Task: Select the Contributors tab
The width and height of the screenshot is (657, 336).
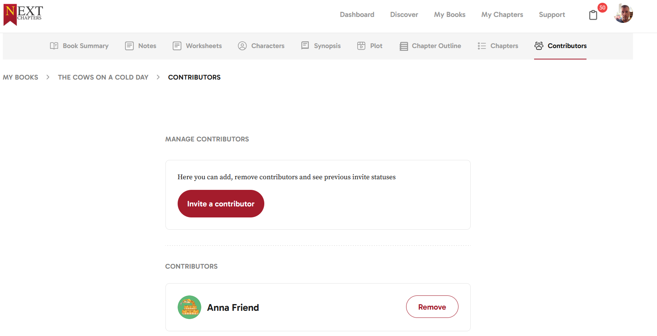Action: (x=560, y=46)
